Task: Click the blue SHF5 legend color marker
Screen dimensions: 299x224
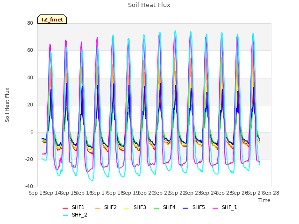Action: click(x=185, y=208)
